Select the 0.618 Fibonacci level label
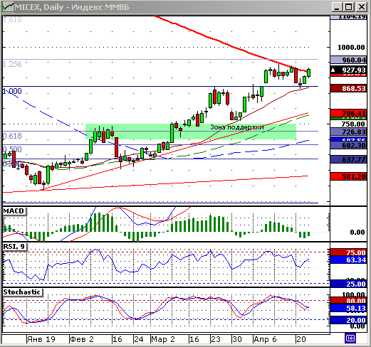The width and height of the screenshot is (371, 347). click(12, 136)
